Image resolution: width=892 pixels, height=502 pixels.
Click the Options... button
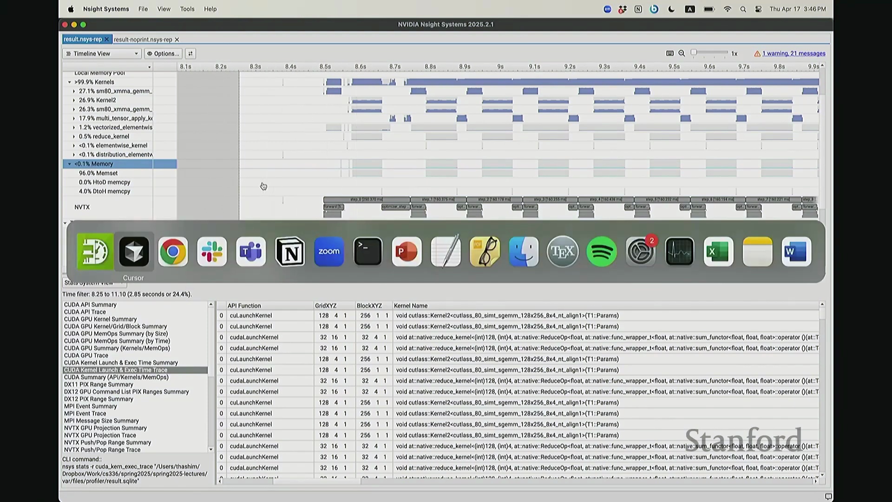click(x=163, y=53)
